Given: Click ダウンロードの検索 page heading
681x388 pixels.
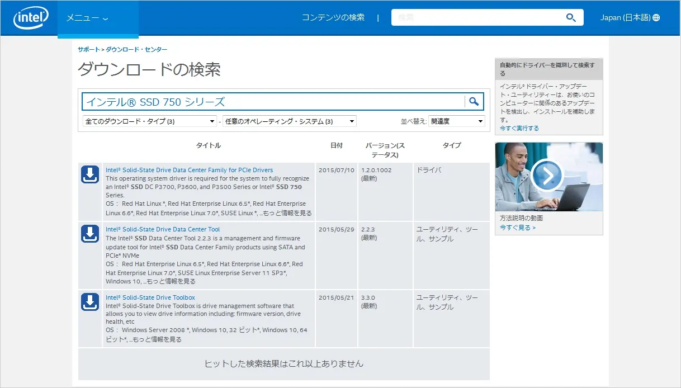Looking at the screenshot, I should tap(149, 70).
